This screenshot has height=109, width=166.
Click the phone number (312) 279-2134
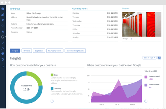coord(32,28)
